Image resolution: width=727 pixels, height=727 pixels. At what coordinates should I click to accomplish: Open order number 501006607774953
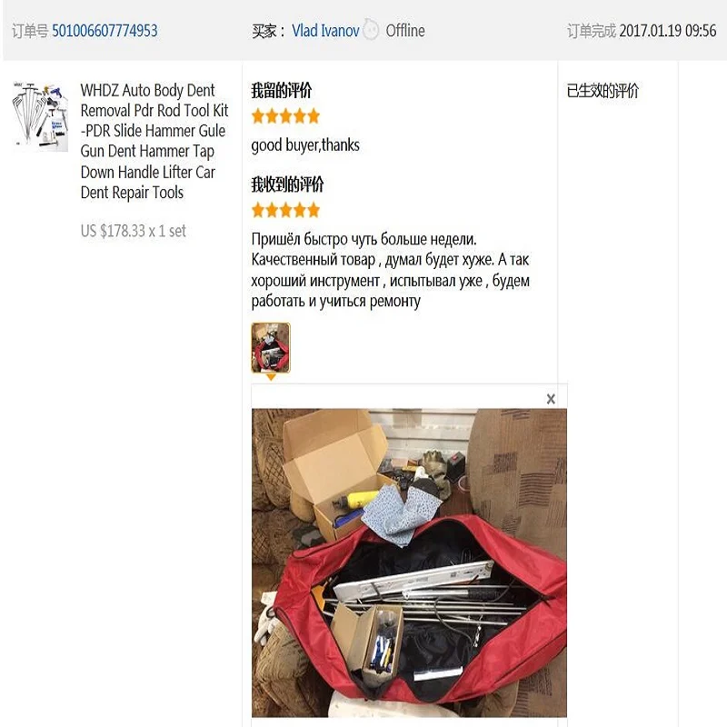click(x=105, y=31)
